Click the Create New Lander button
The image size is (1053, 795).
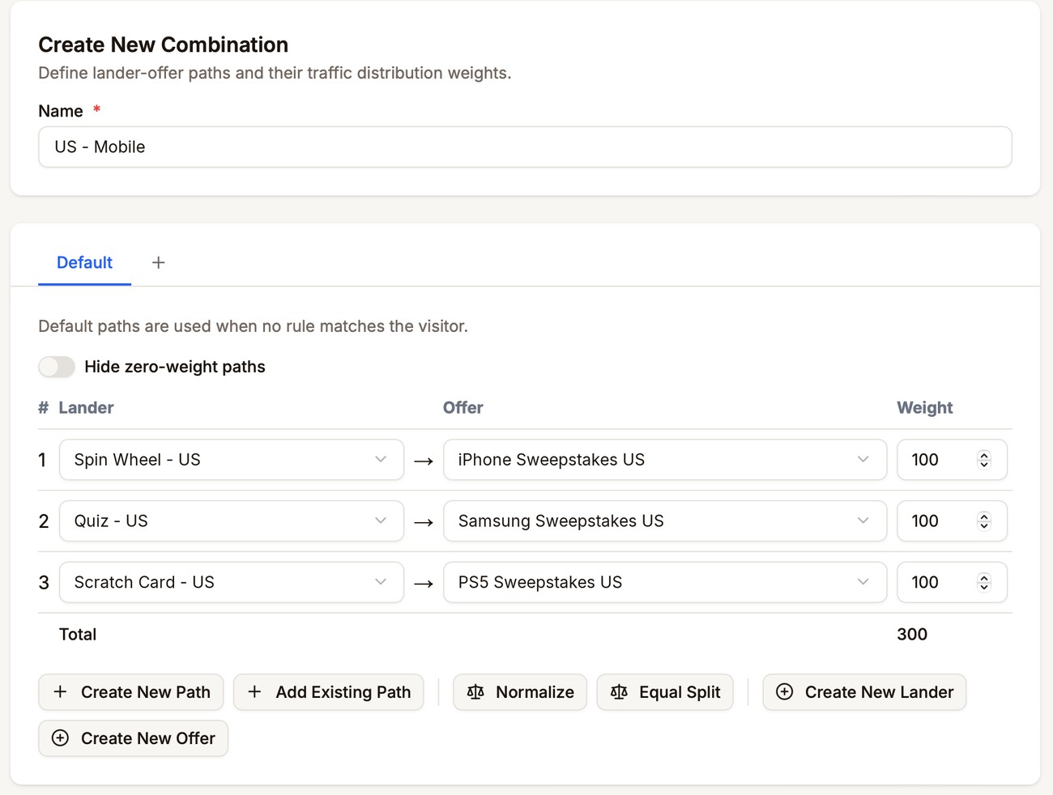point(864,692)
